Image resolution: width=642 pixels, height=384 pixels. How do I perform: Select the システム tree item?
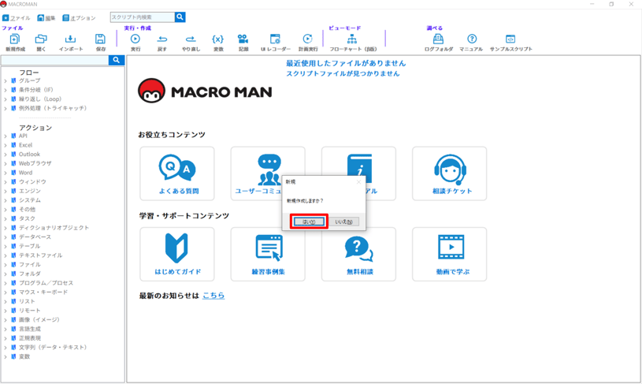(x=30, y=200)
